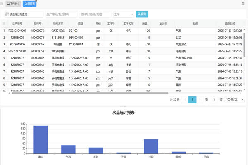Click scroll-right arrow of horizontal scrollbar
The width and height of the screenshot is (248, 165).
click(x=241, y=93)
